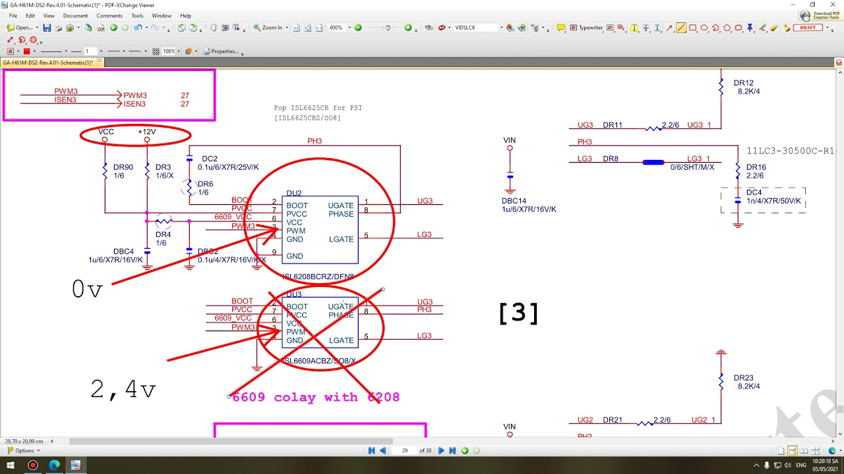Select the Hand tool
844x474 pixels.
(214, 28)
